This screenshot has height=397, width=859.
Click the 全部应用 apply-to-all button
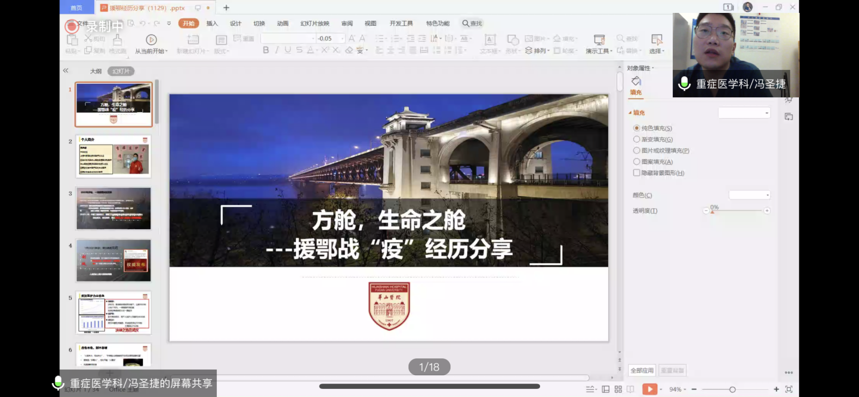point(642,370)
